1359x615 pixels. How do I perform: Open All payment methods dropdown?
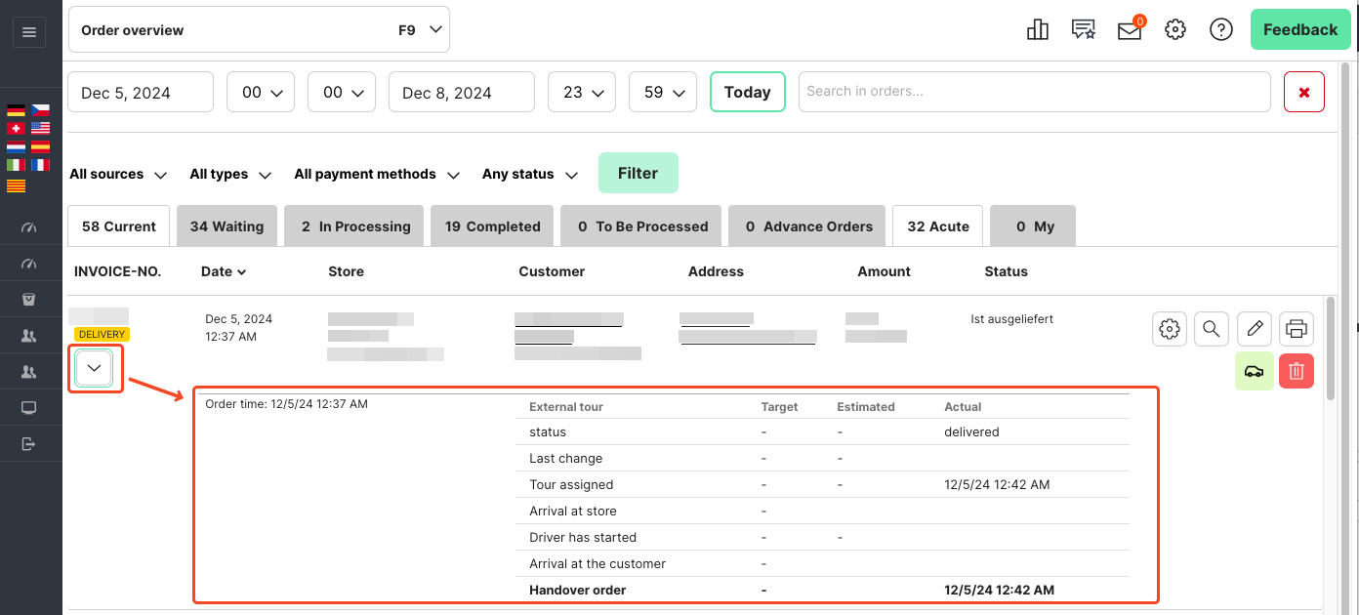tap(376, 175)
